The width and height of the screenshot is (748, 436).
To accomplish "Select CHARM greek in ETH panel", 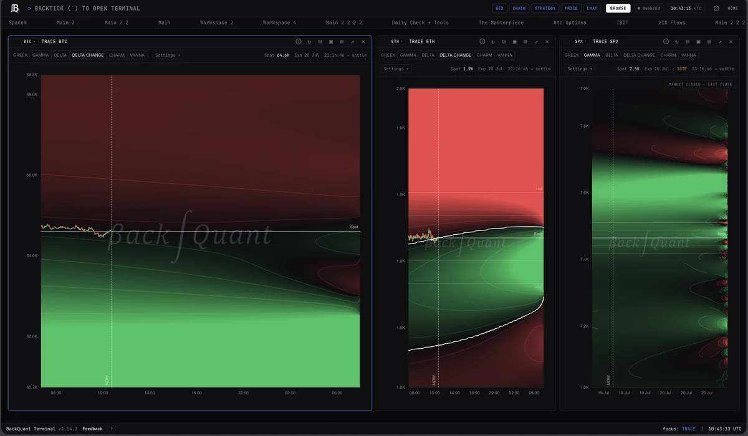I will click(x=484, y=55).
